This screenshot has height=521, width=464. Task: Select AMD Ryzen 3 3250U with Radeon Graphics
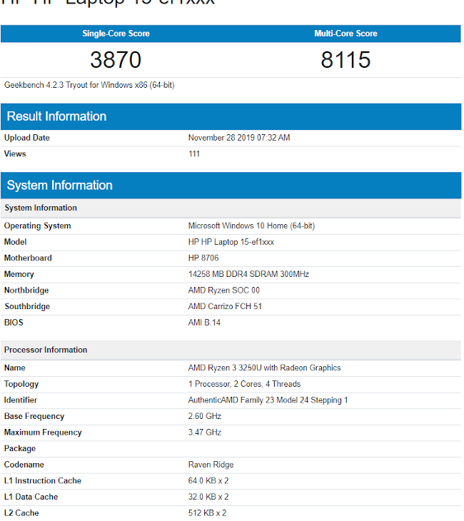pyautogui.click(x=264, y=368)
